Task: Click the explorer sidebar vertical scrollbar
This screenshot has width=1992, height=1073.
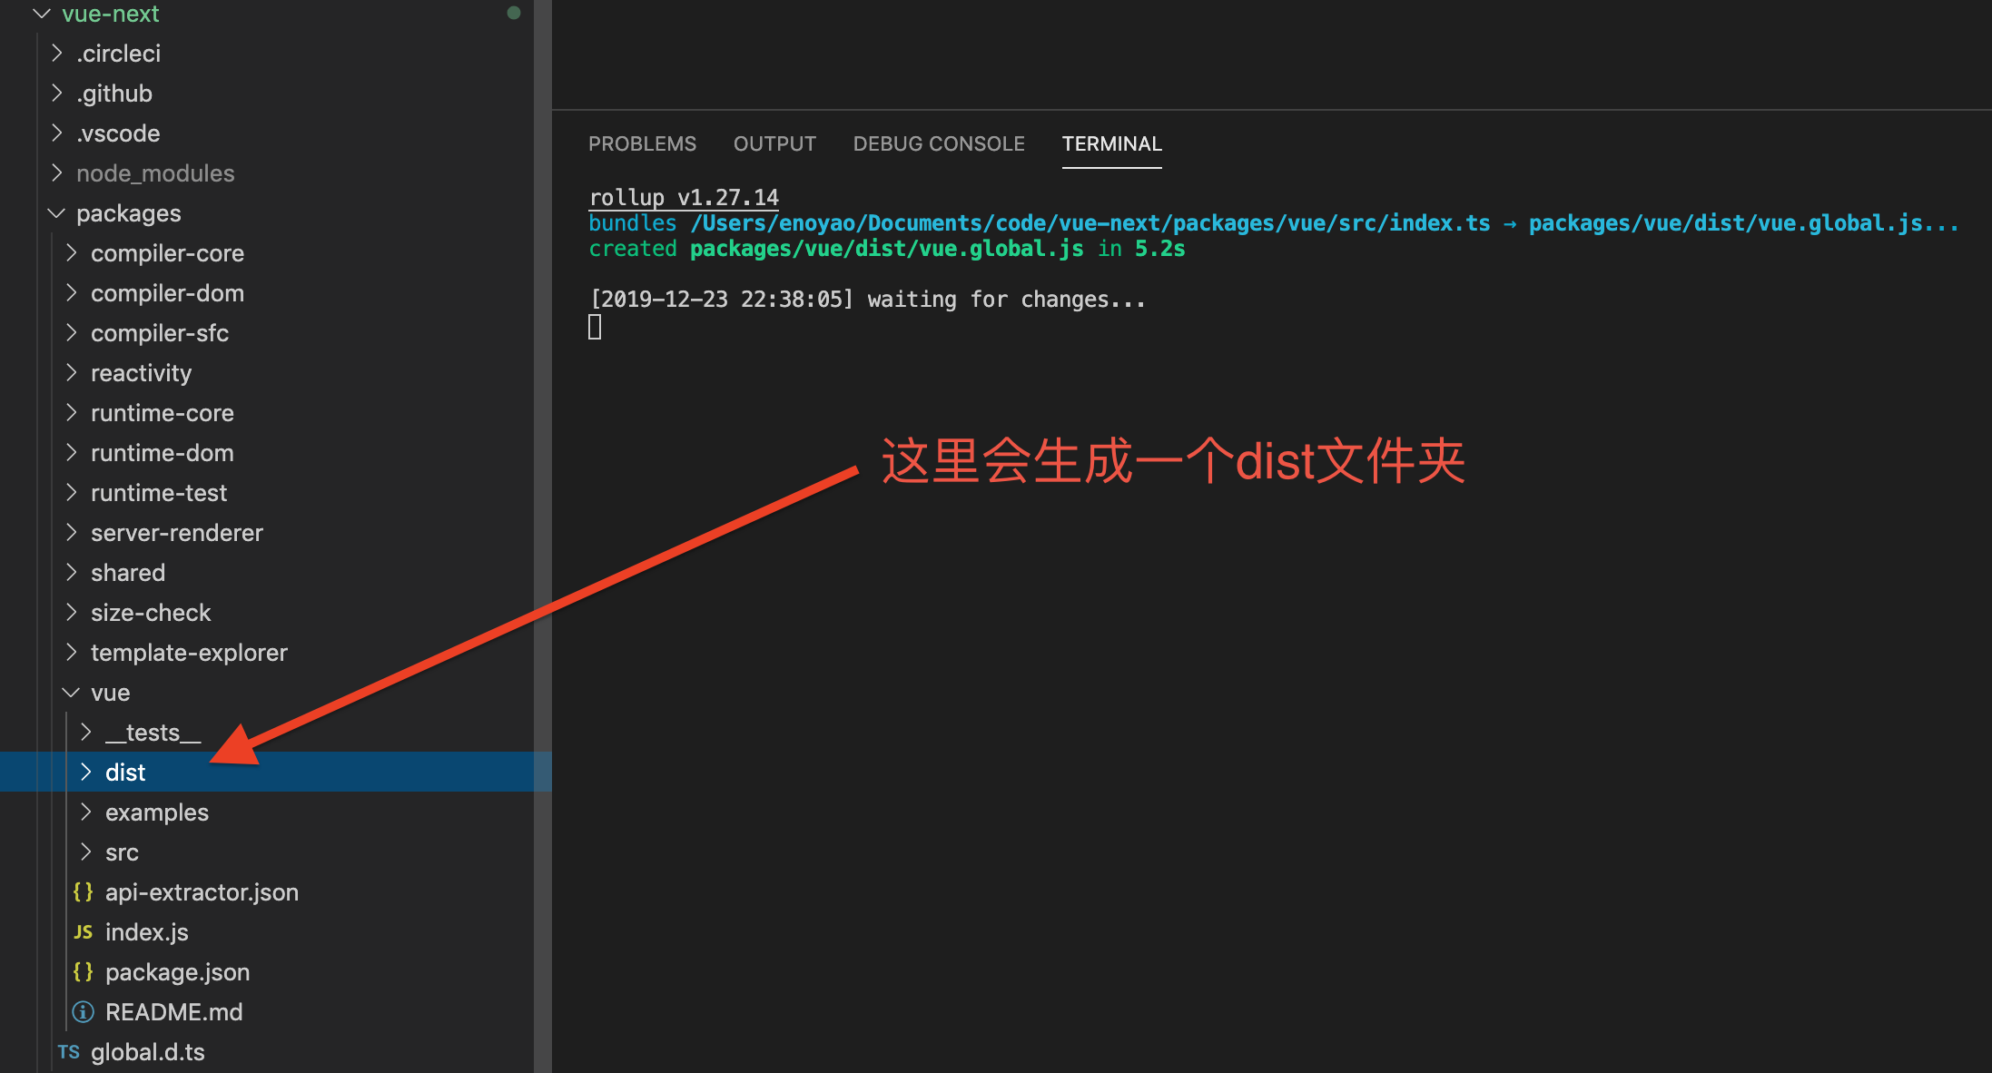Action: [543, 536]
